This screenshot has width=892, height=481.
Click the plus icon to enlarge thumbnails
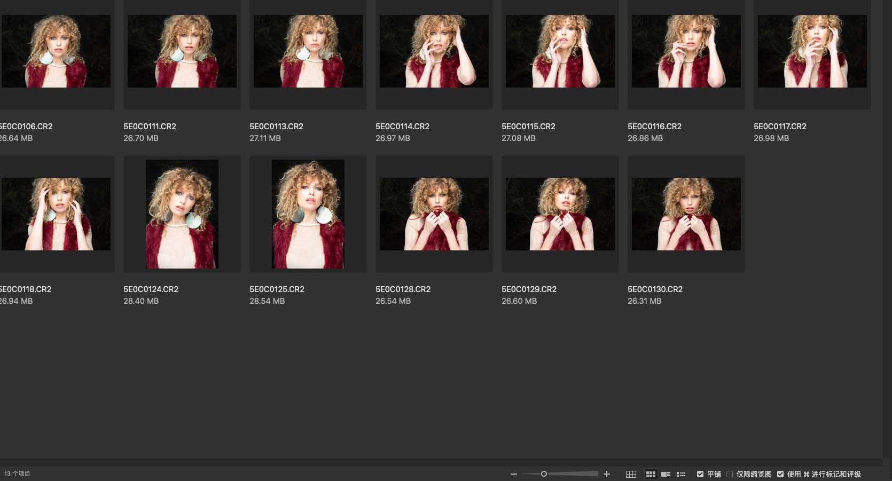point(606,474)
